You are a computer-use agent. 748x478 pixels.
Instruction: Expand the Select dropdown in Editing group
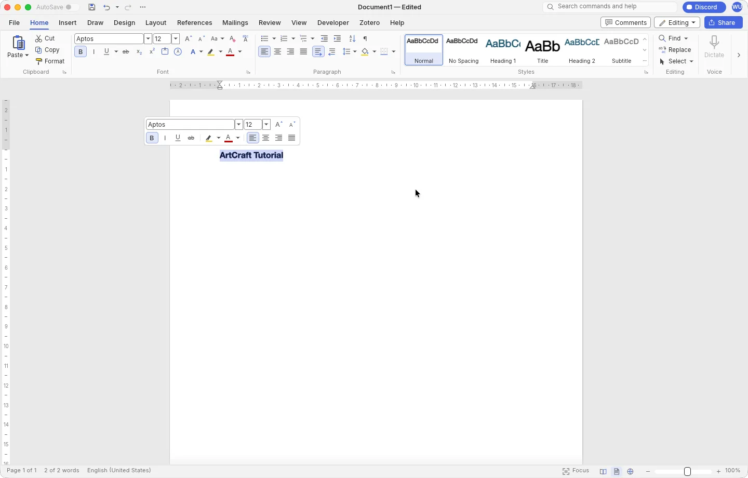point(692,61)
